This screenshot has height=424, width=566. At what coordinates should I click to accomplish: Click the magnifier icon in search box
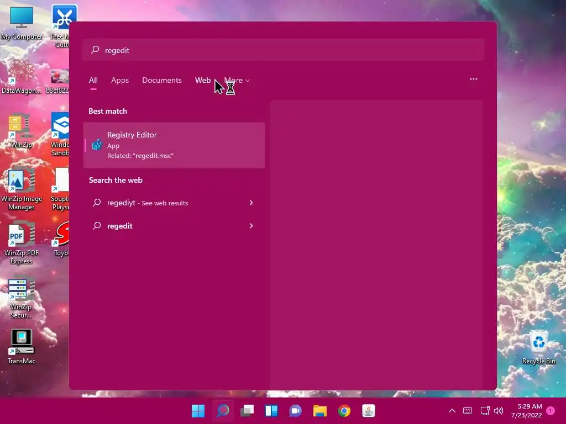pyautogui.click(x=95, y=49)
